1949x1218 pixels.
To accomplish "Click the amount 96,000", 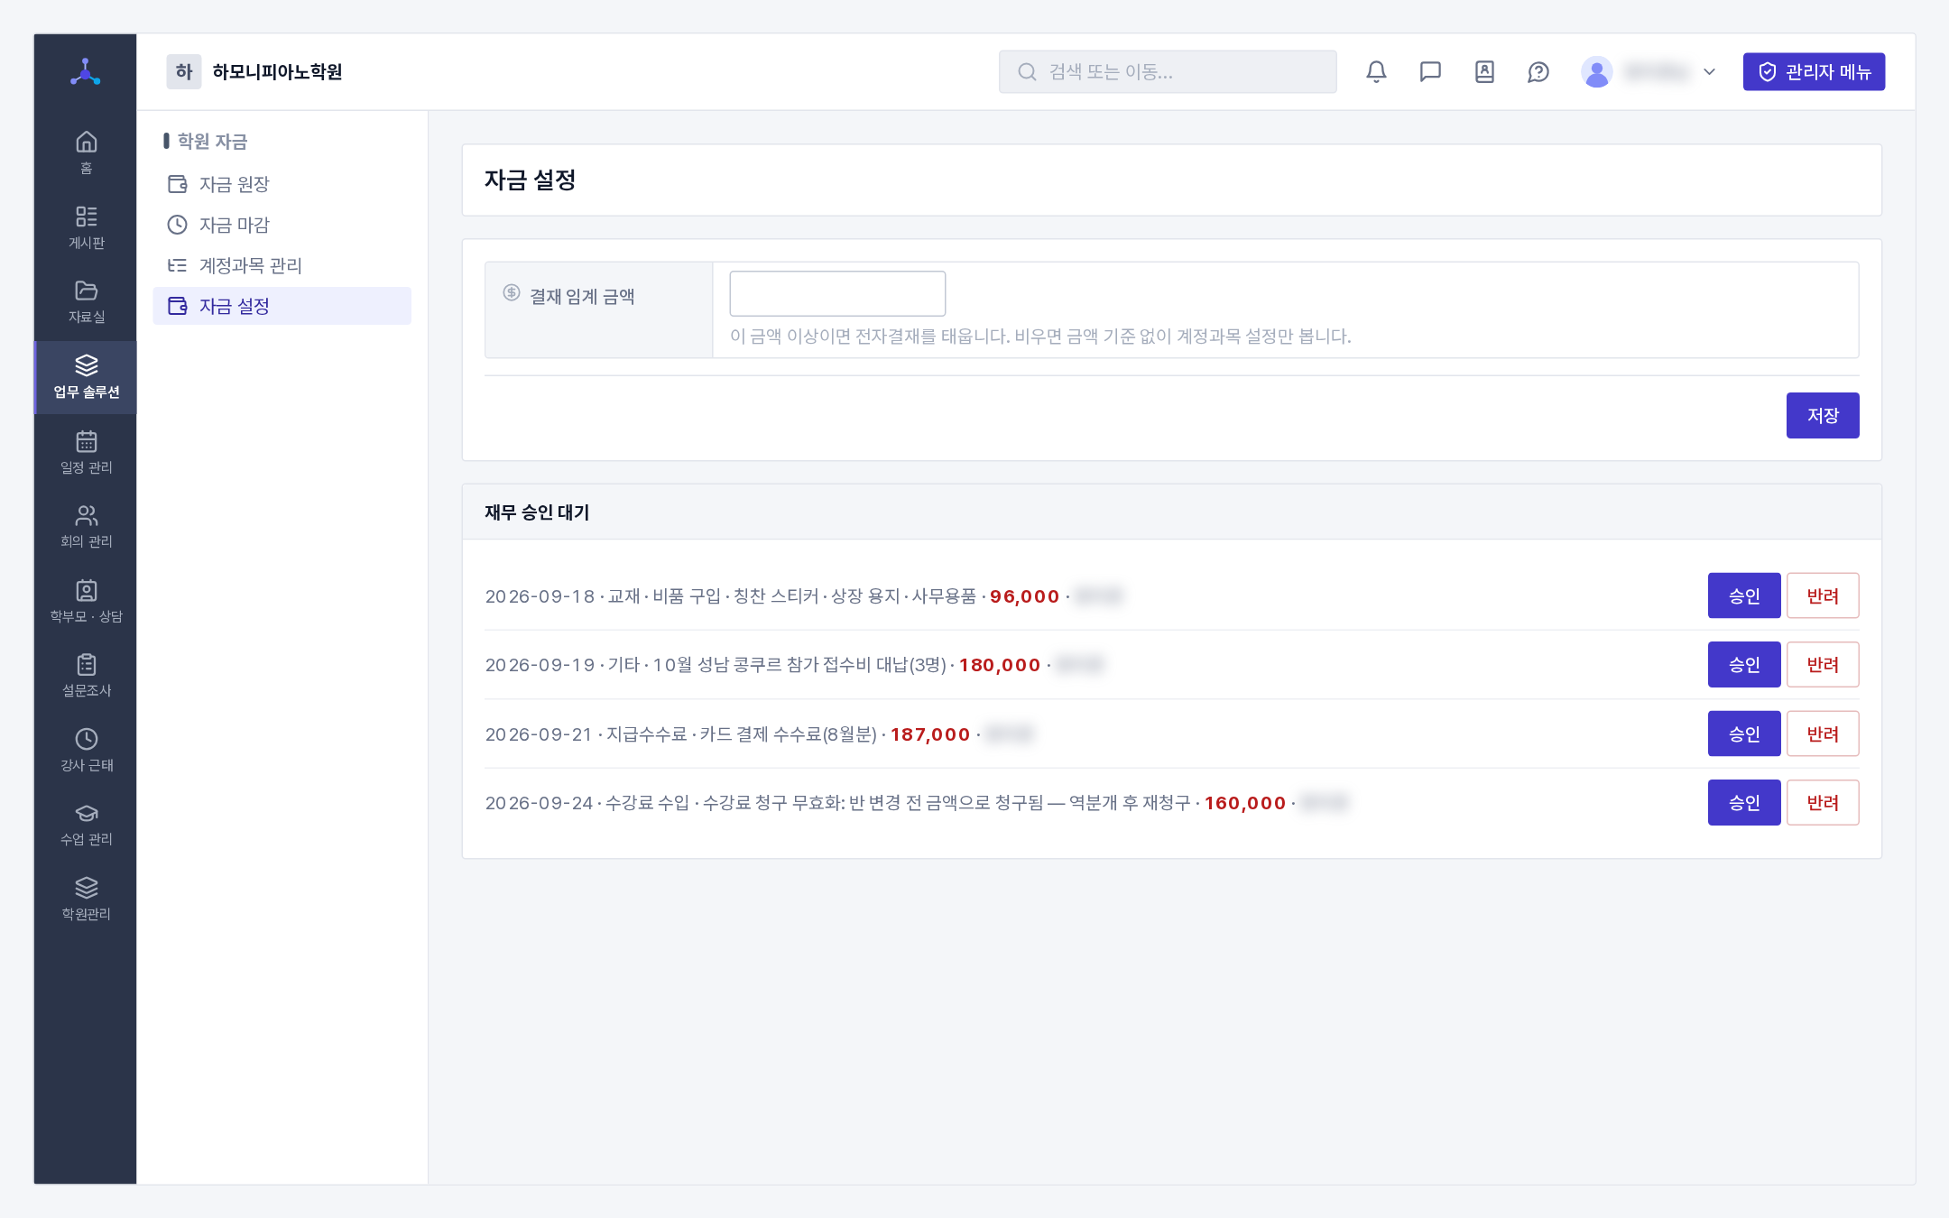I will click(x=1024, y=596).
